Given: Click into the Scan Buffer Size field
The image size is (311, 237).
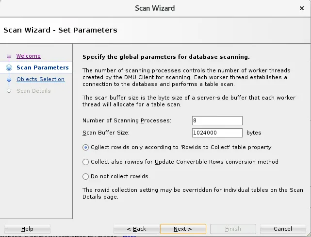Looking at the screenshot, I should click(x=217, y=133).
